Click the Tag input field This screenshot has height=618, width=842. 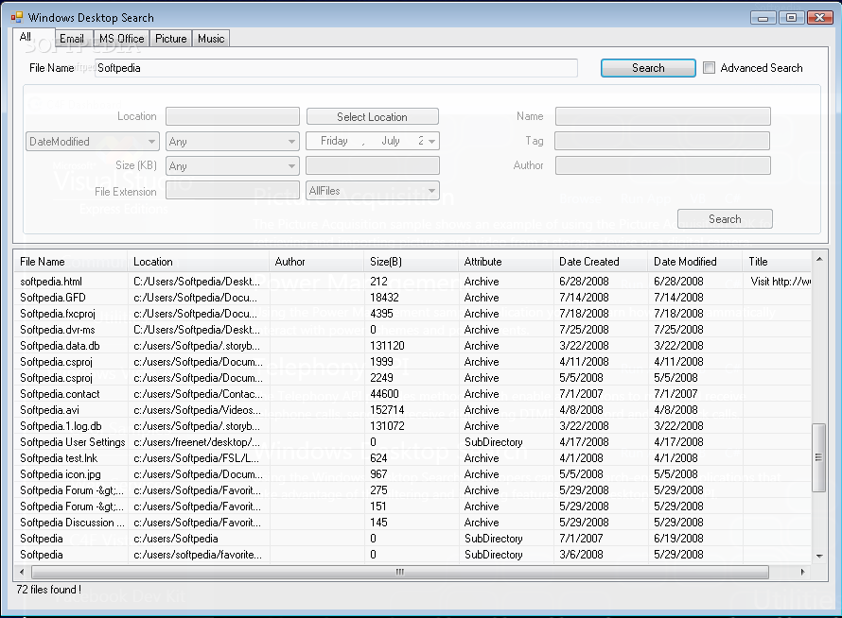662,141
